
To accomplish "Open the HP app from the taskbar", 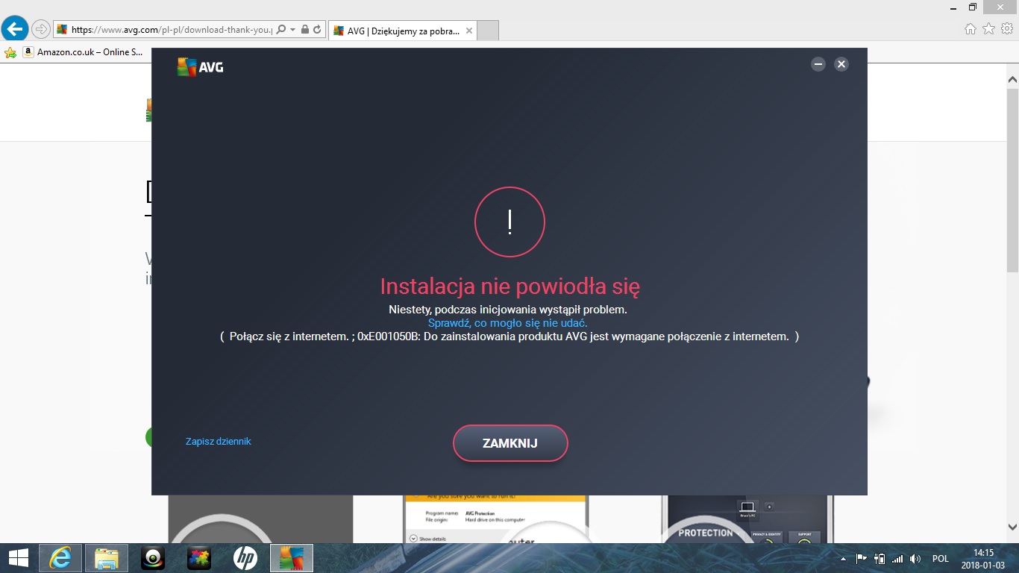I will click(245, 558).
